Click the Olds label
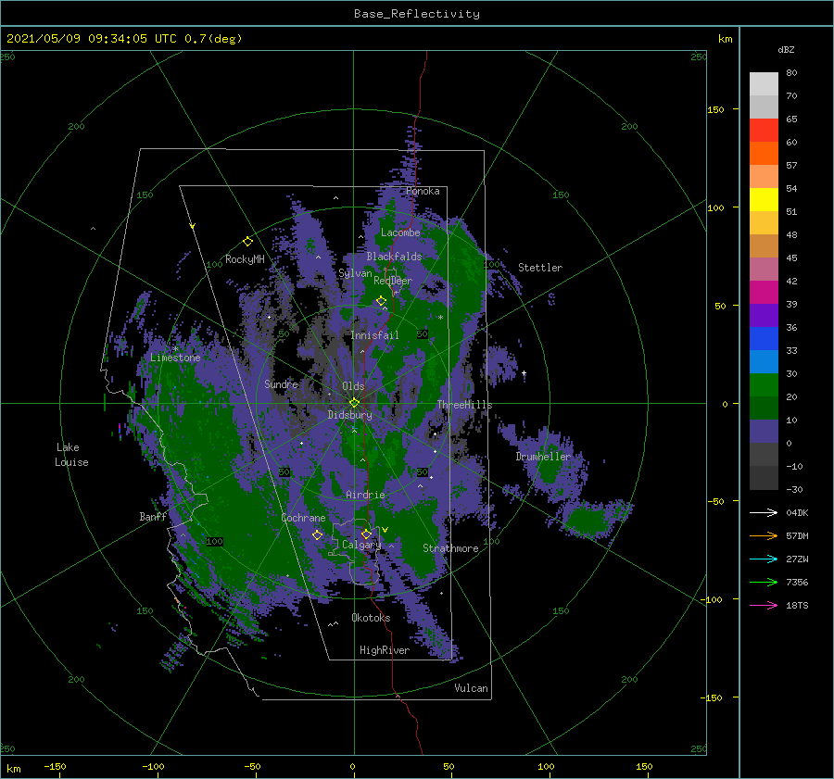Screen dimensions: 834x779 [x=353, y=386]
